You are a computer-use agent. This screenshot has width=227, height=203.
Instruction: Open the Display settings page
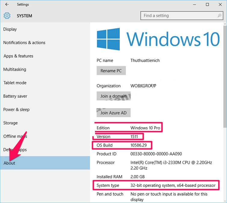10,29
